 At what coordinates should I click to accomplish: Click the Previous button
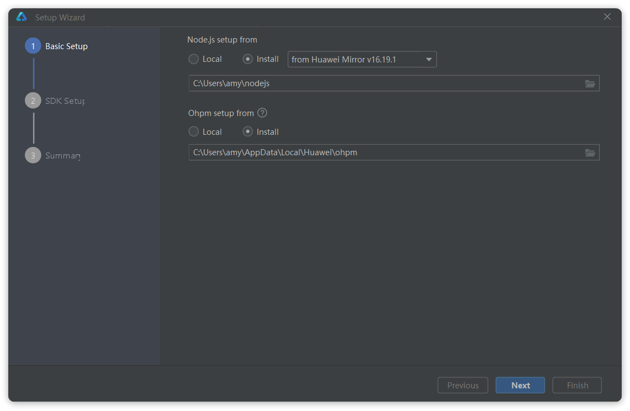tap(463, 385)
